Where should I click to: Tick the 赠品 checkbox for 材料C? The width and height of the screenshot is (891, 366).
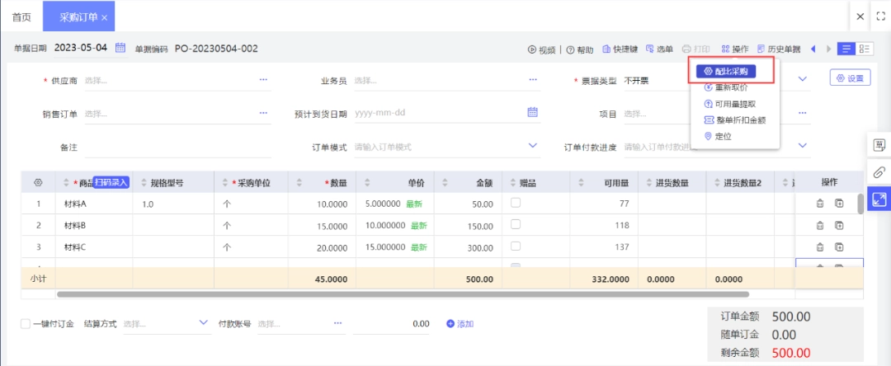(516, 246)
